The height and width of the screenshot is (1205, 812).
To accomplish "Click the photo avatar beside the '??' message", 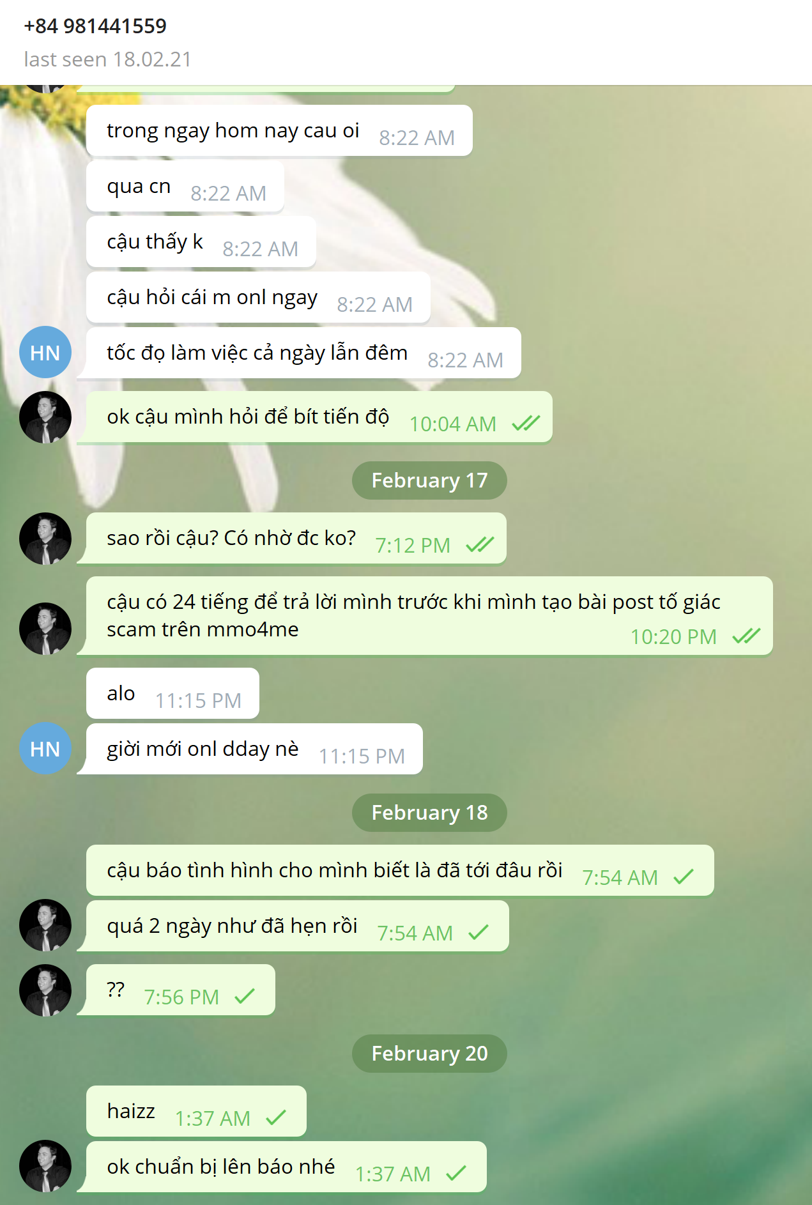I will click(45, 990).
